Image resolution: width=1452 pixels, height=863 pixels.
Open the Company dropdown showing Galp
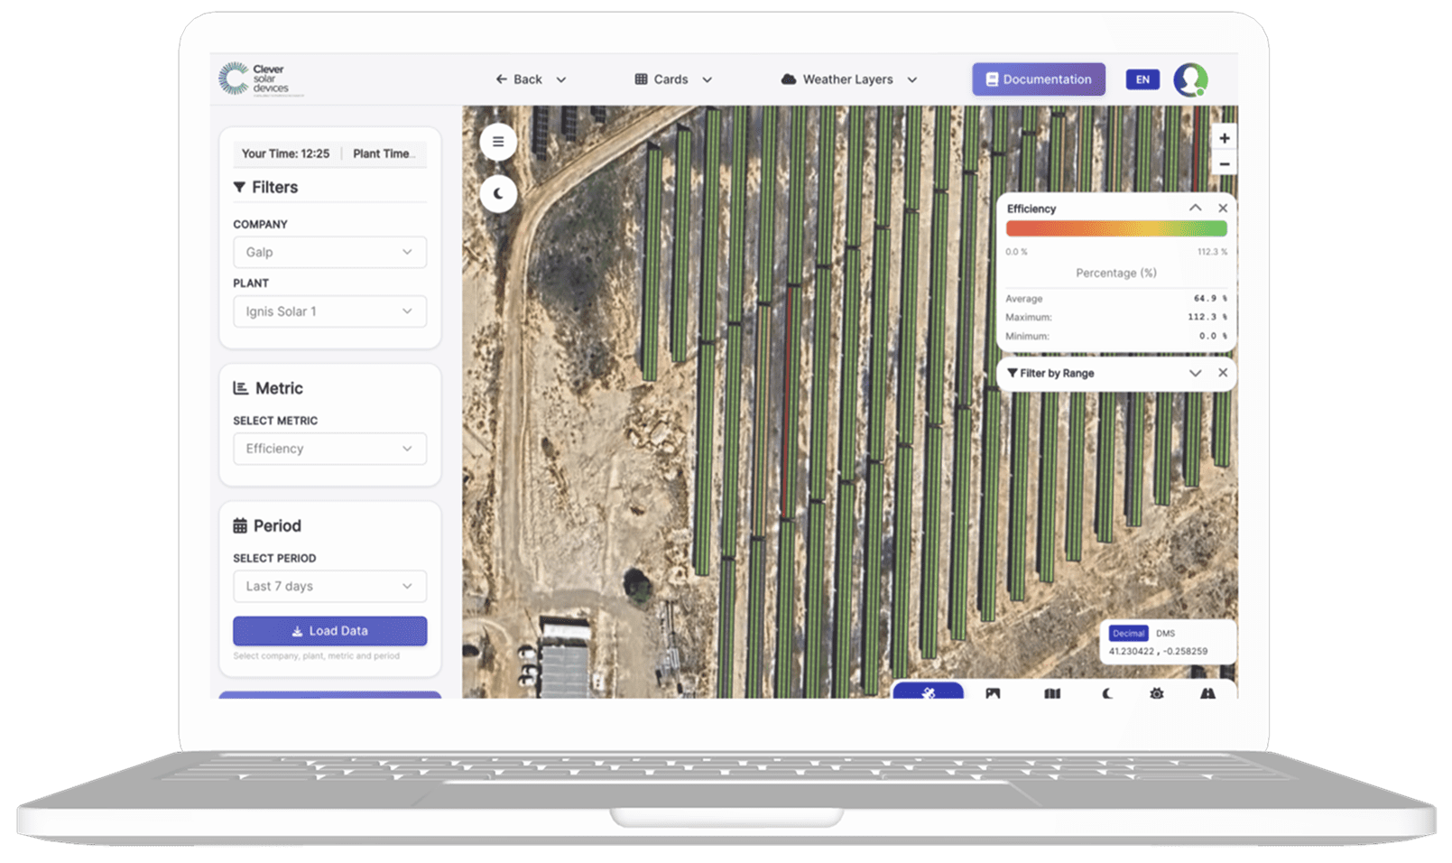coord(329,252)
